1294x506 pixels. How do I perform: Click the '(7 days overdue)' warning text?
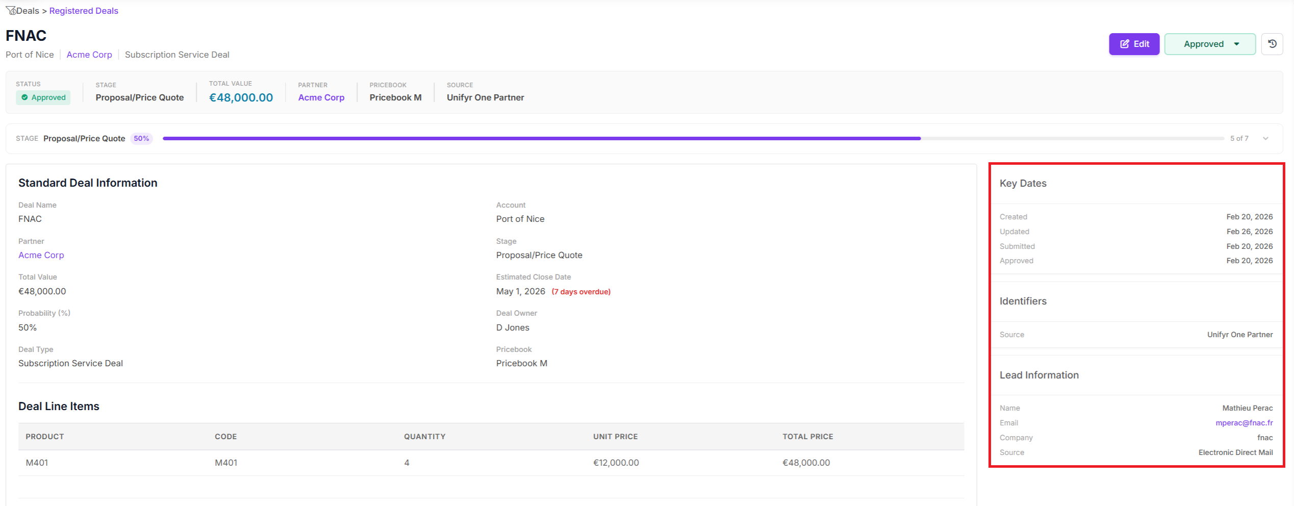point(581,292)
